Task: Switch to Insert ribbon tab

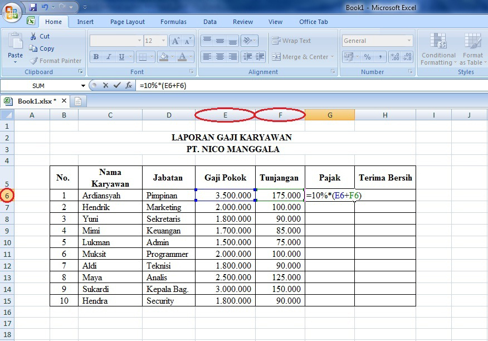Action: coord(85,22)
